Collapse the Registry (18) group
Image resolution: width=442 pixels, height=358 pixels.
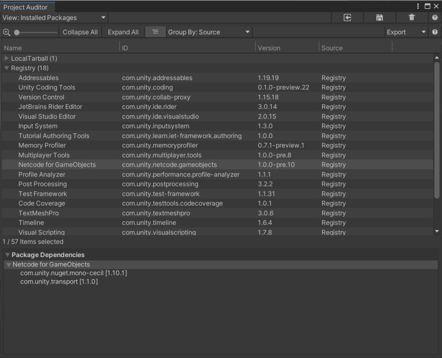tap(7, 68)
